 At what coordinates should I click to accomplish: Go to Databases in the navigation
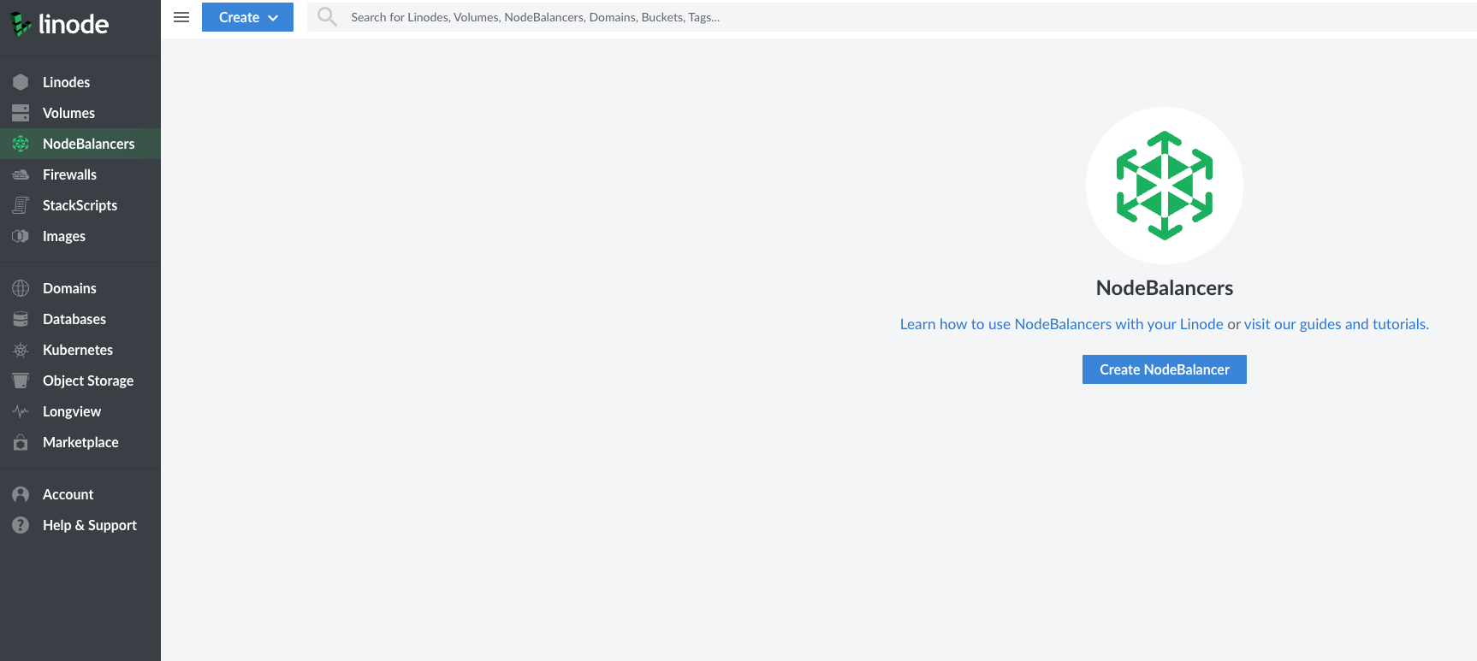(74, 319)
